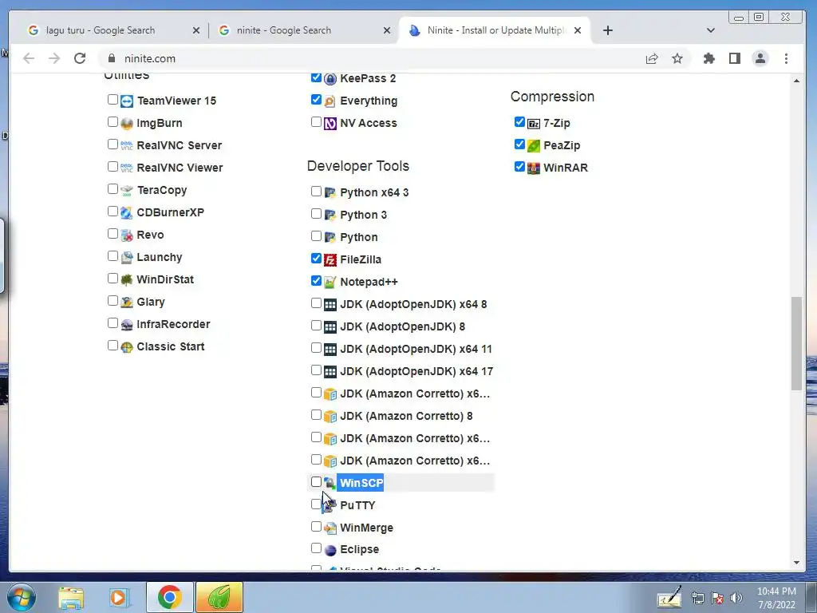Click the 'InfraRecorder' label
The width and height of the screenshot is (817, 613).
coord(173,324)
